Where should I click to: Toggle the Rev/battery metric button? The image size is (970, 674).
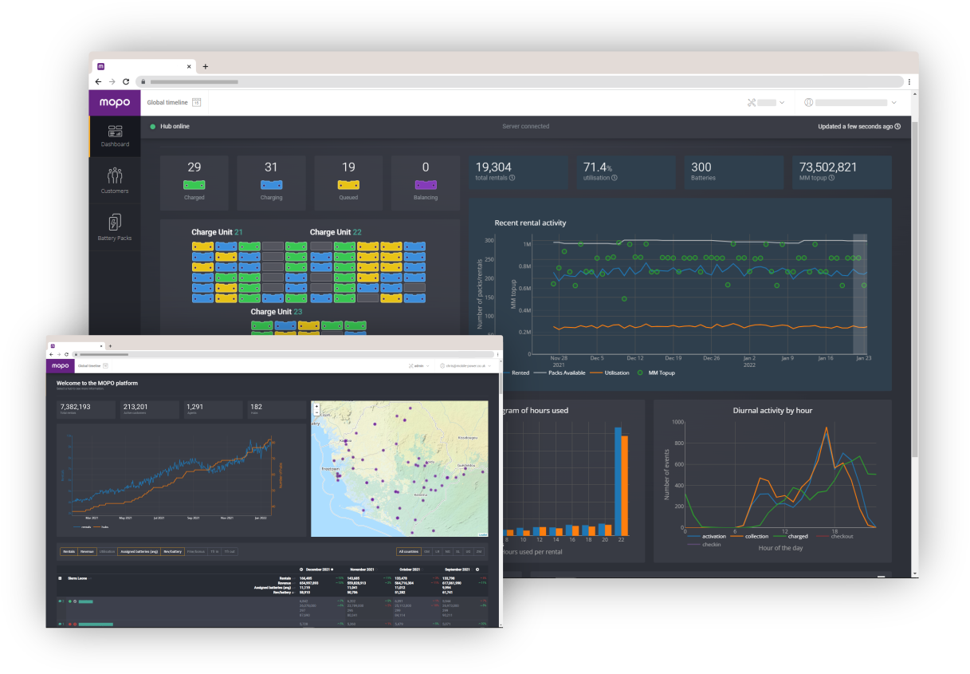pos(173,551)
